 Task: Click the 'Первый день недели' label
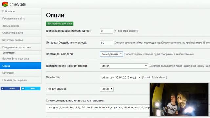[59, 54]
